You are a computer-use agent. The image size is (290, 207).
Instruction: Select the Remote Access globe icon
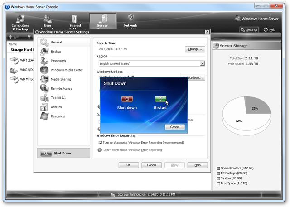click(44, 88)
